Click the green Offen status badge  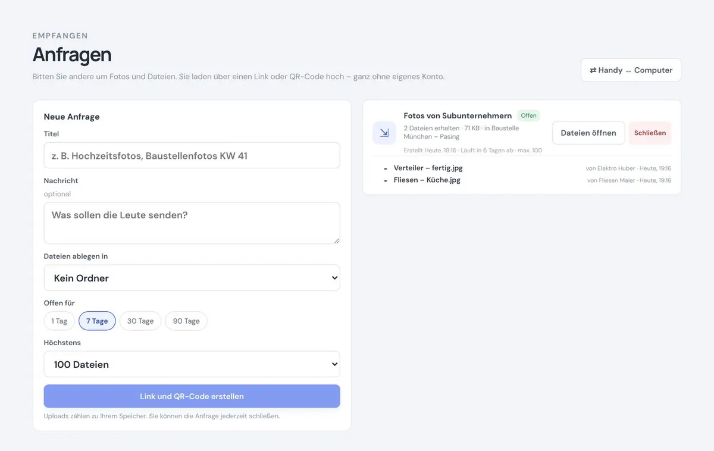click(x=528, y=115)
